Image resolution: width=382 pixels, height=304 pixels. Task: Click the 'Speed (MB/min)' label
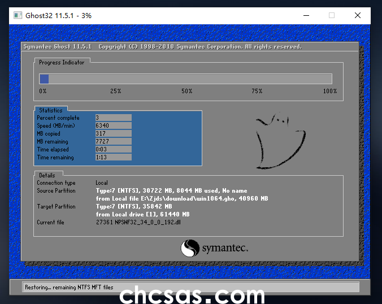coord(56,125)
